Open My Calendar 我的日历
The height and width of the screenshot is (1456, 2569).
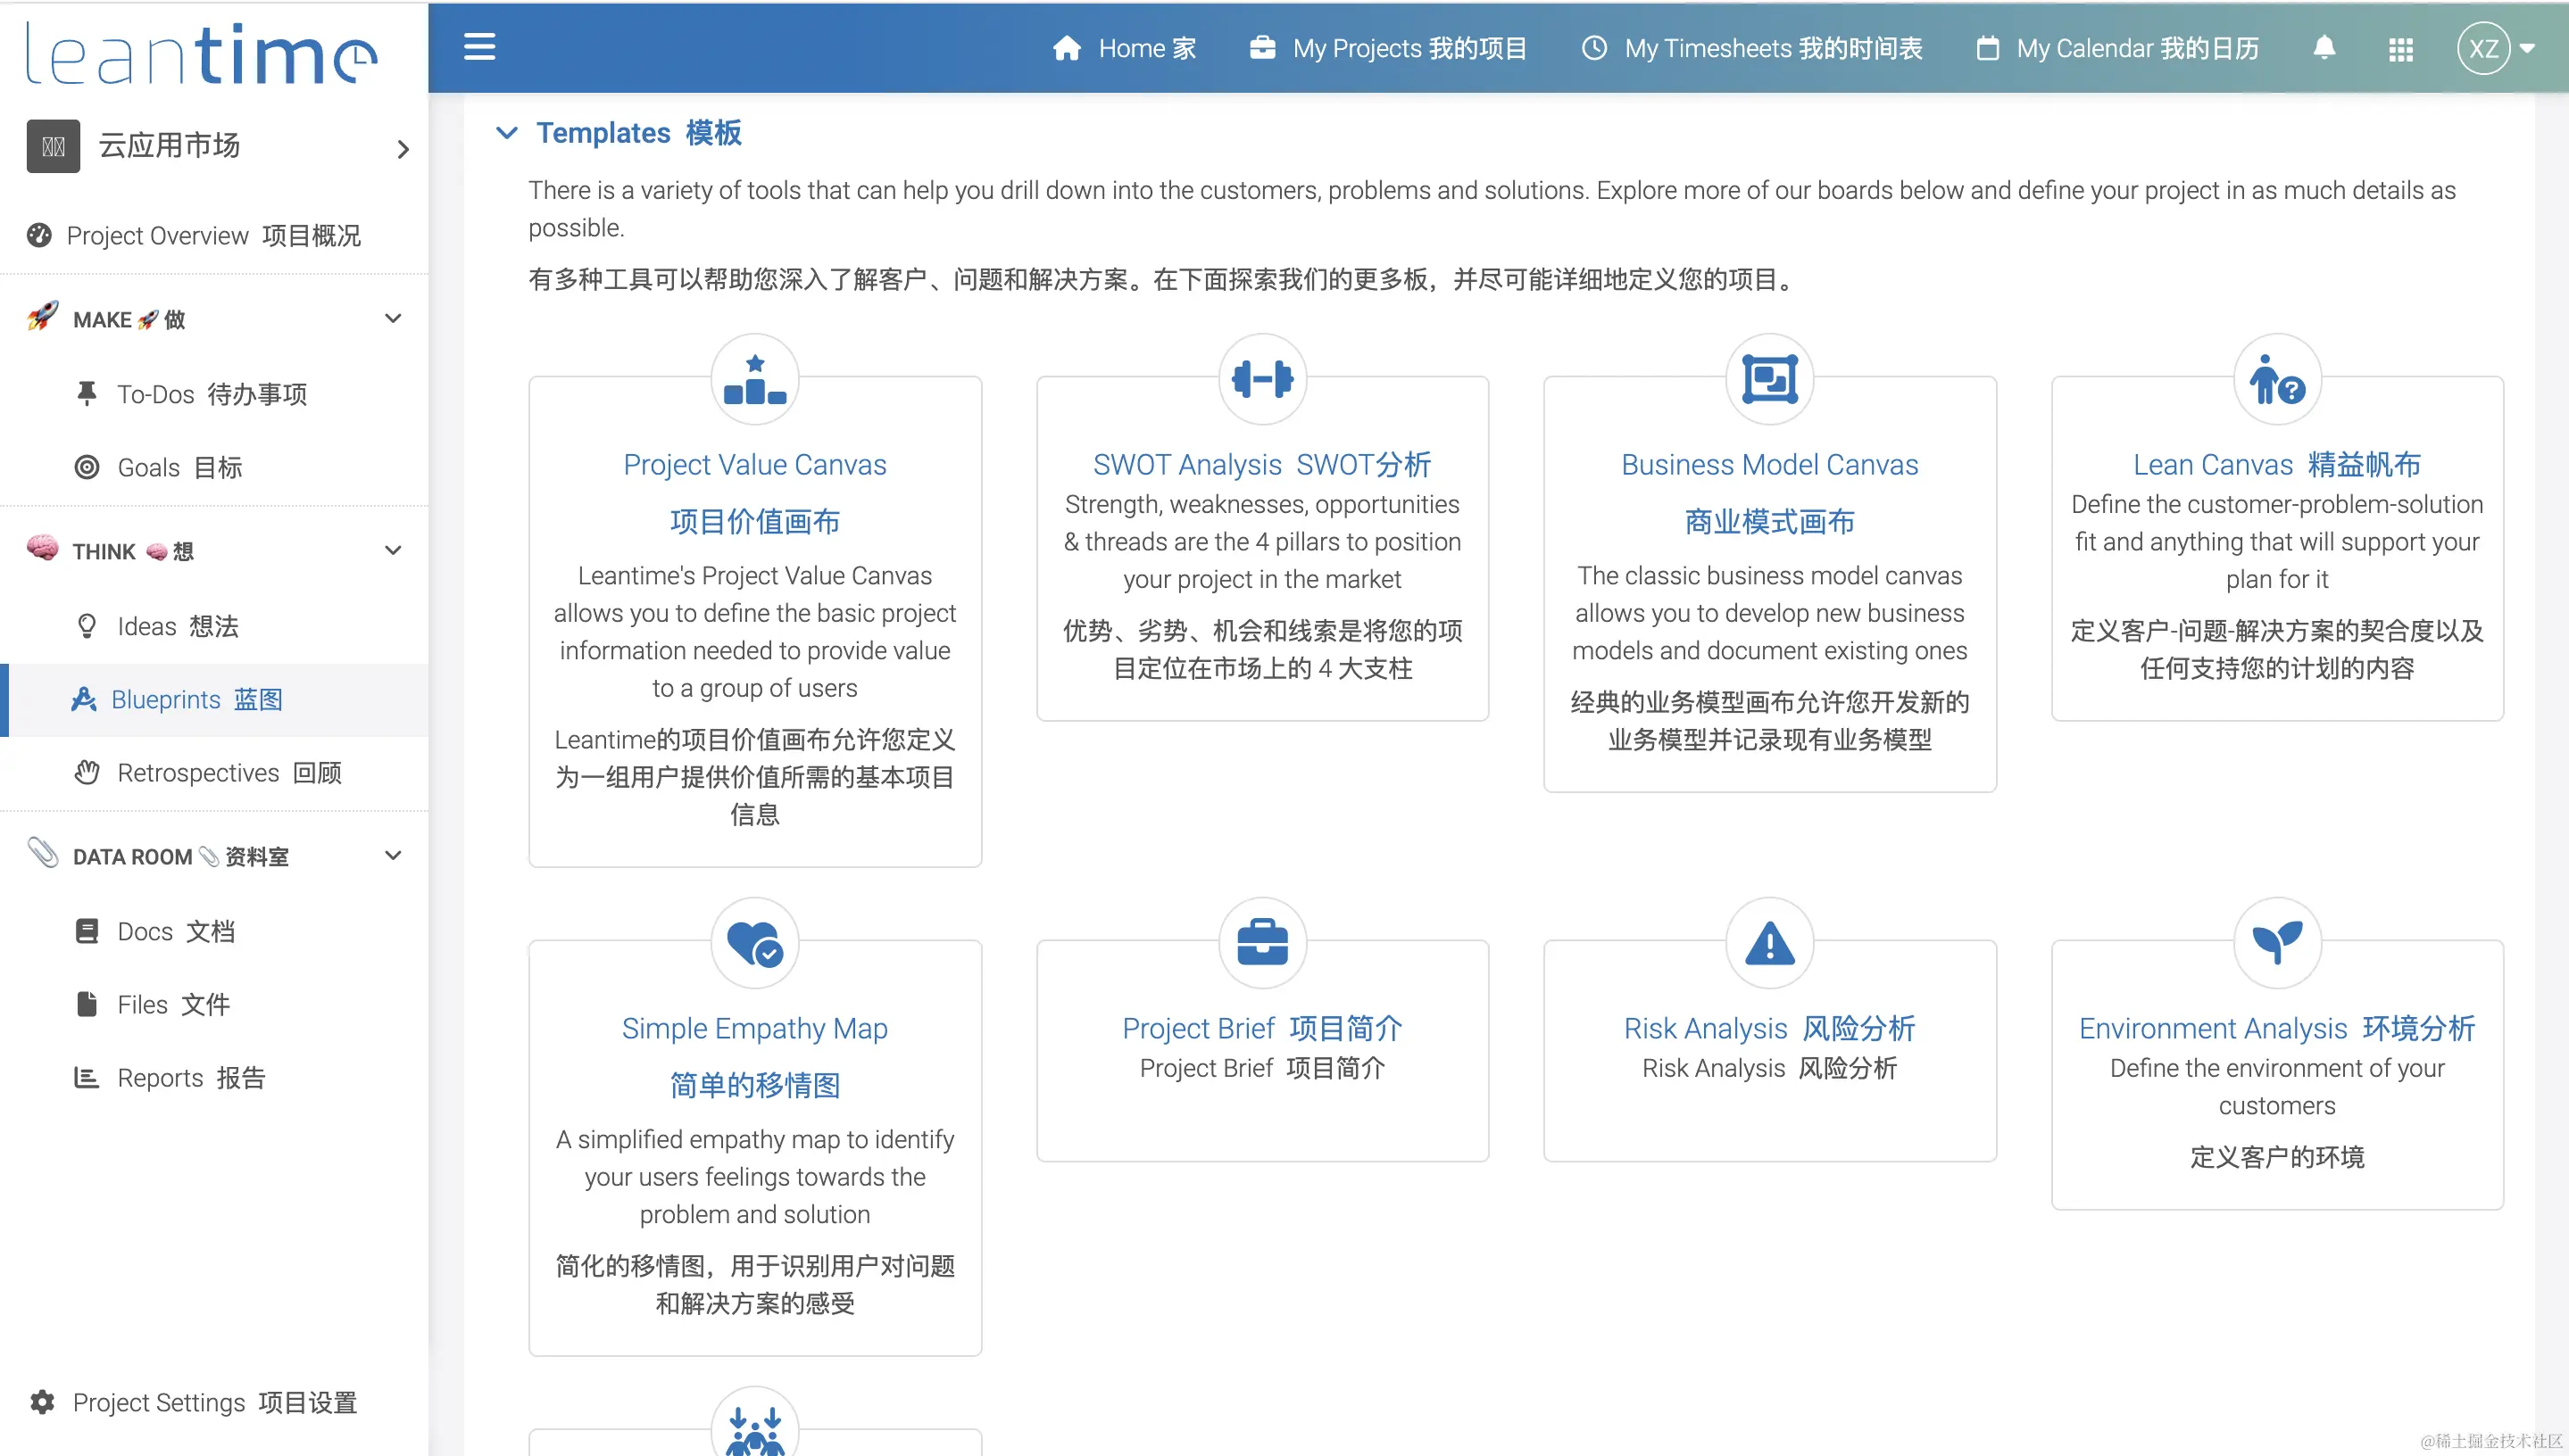click(2118, 48)
